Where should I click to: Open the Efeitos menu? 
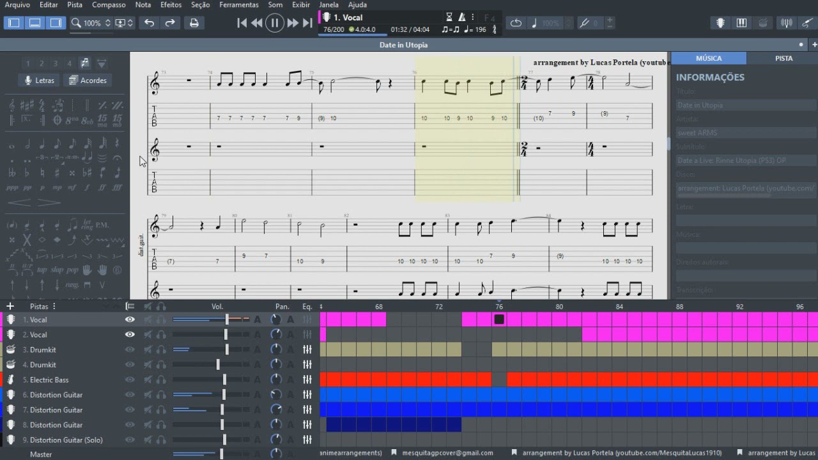coord(171,4)
